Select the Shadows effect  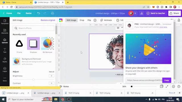pyautogui.click(x=34, y=43)
